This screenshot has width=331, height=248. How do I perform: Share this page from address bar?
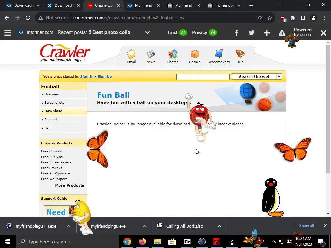coord(259,18)
